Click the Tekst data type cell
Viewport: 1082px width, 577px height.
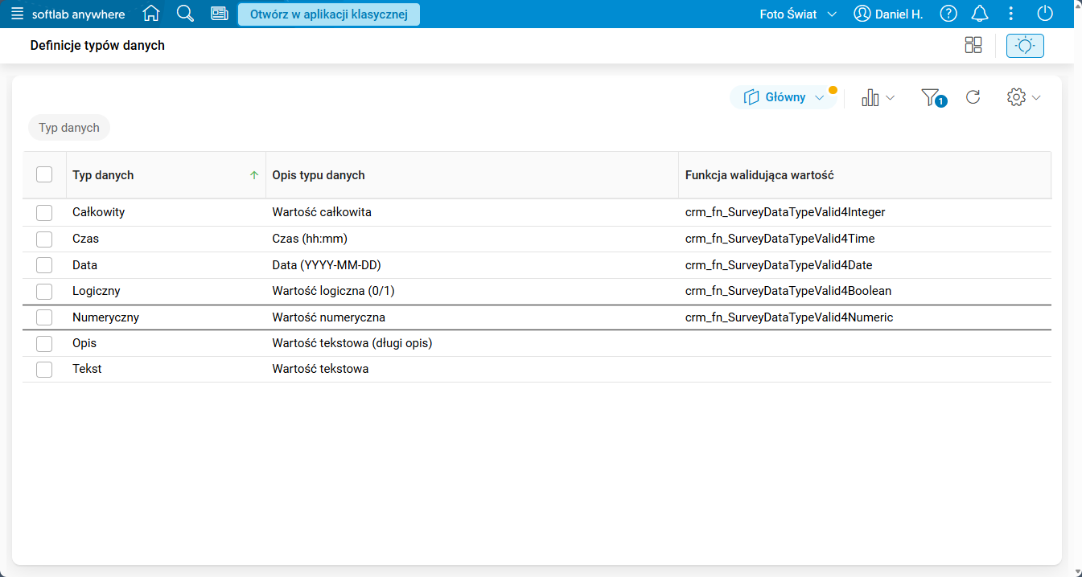tap(166, 369)
